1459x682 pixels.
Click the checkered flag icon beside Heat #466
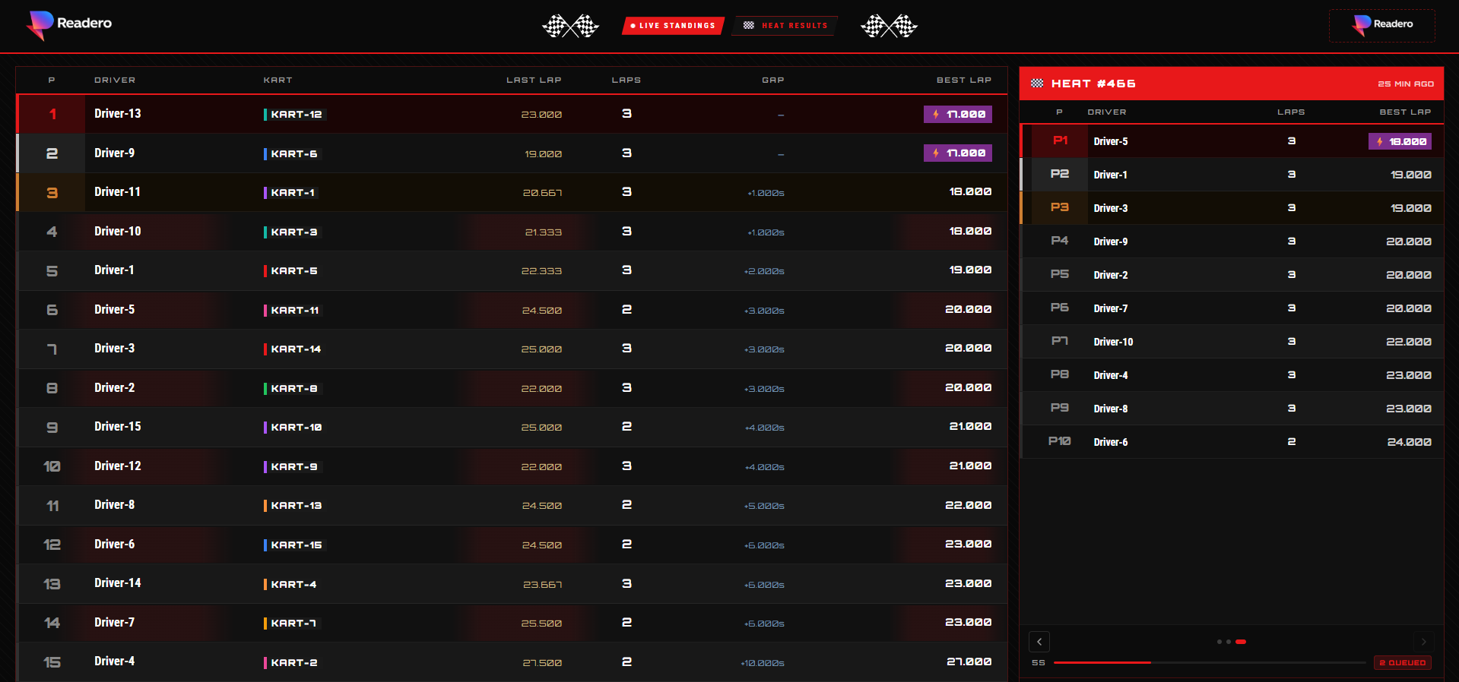click(x=1037, y=84)
